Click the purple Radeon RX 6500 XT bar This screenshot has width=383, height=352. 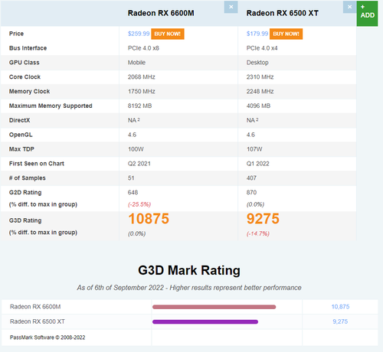tap(205, 321)
